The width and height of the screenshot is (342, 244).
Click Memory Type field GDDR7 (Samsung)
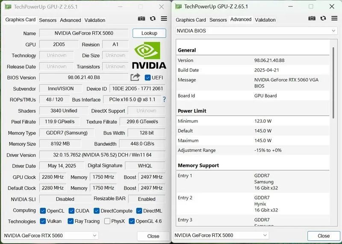tap(67, 133)
